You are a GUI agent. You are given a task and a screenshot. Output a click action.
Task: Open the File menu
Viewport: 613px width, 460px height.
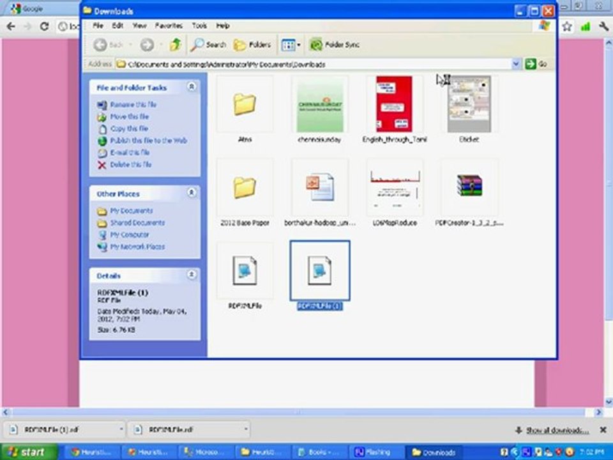[98, 26]
